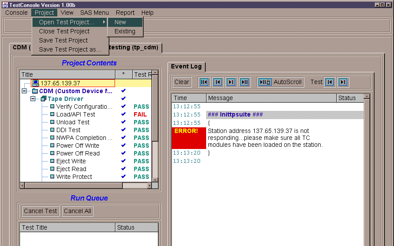Toggle checkmark for CDM Custom Device row
Image resolution: width=394 pixels, height=246 pixels.
pos(123,91)
